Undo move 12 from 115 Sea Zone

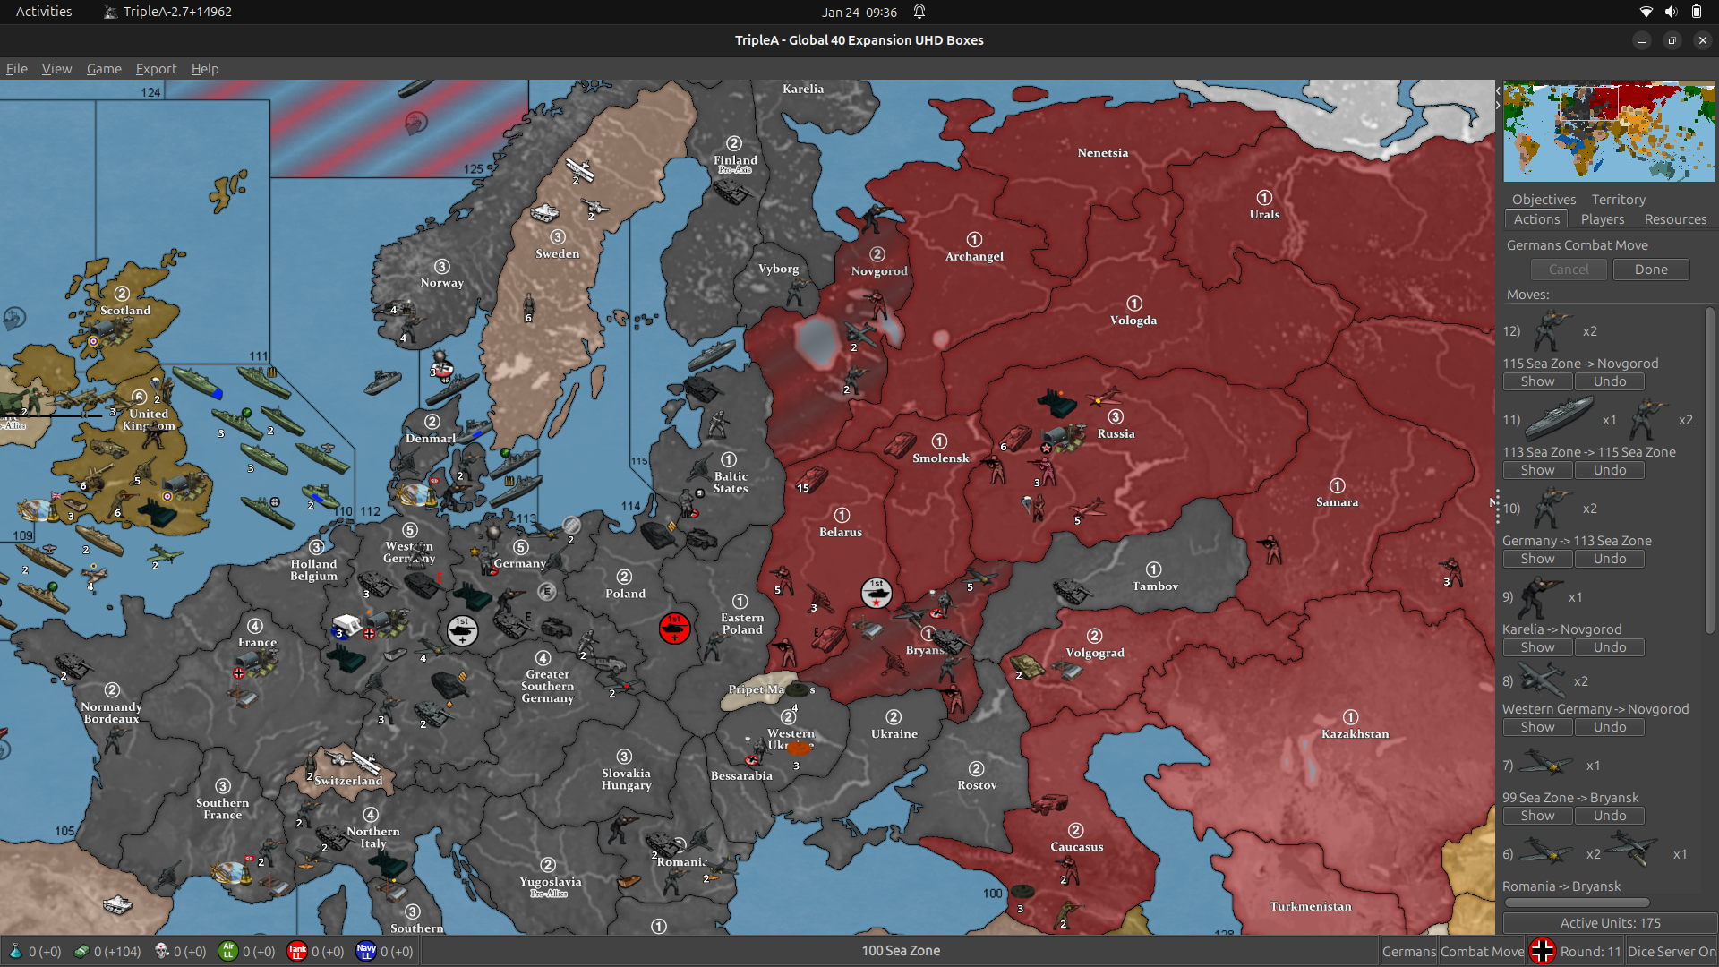tap(1609, 381)
